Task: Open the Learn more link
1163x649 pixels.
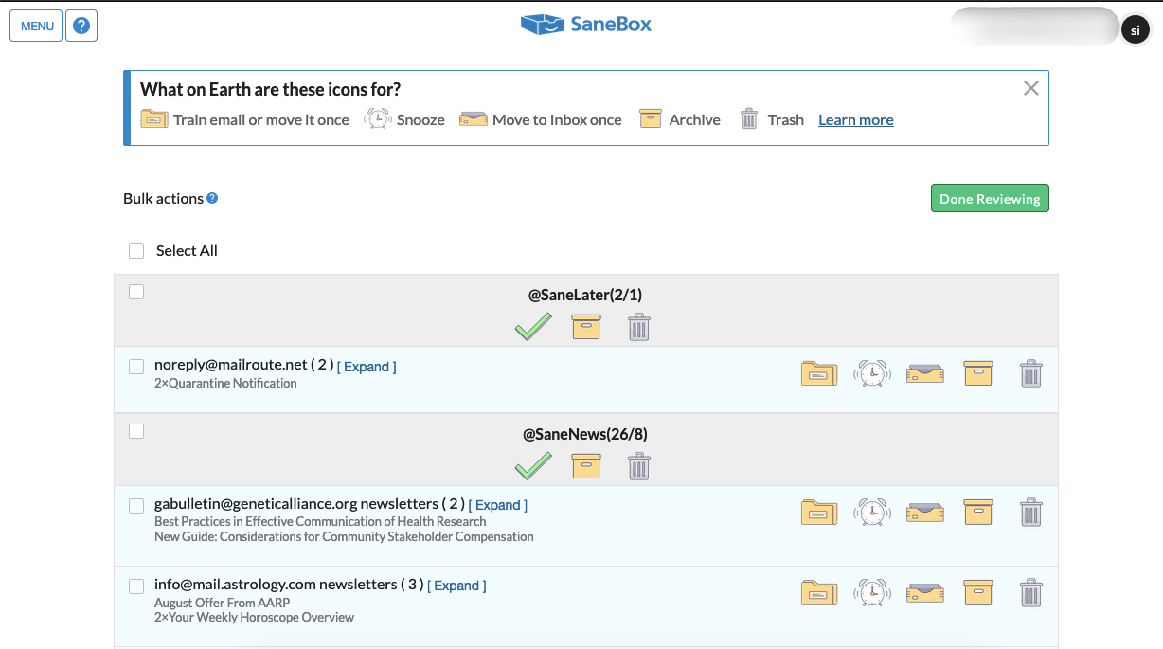Action: click(856, 119)
